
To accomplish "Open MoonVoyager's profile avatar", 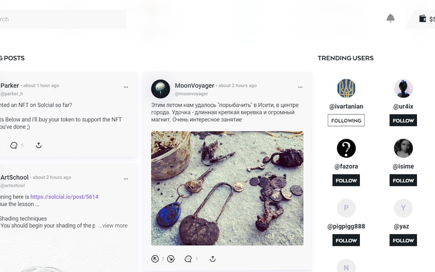I will click(160, 89).
